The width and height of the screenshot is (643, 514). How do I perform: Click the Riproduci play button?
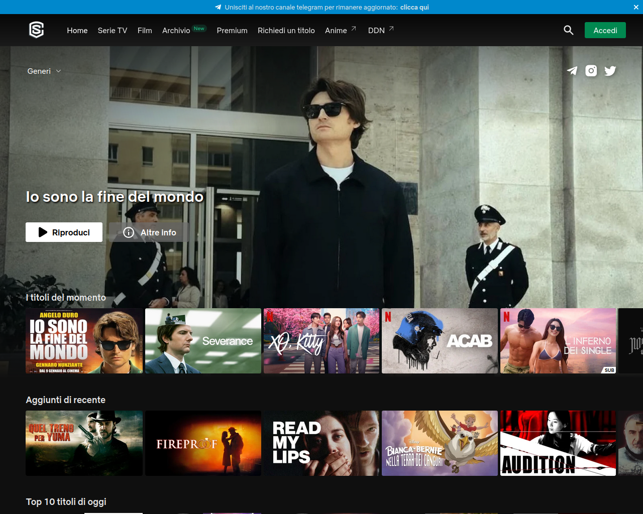point(64,232)
